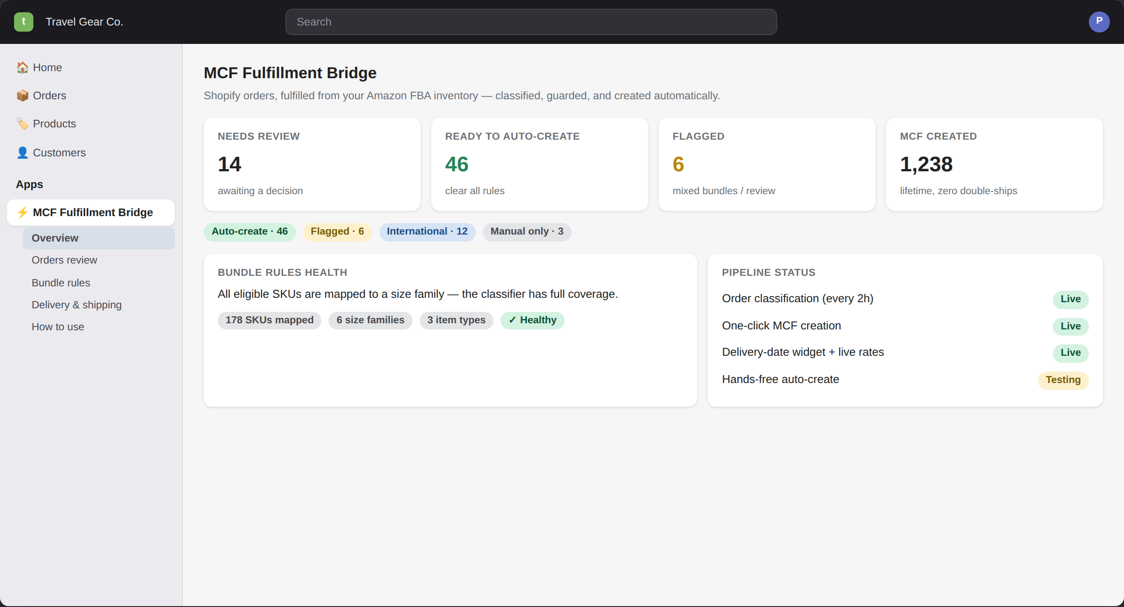Open Customers in the sidebar
Screen dimensions: 1124x607
tap(91, 153)
